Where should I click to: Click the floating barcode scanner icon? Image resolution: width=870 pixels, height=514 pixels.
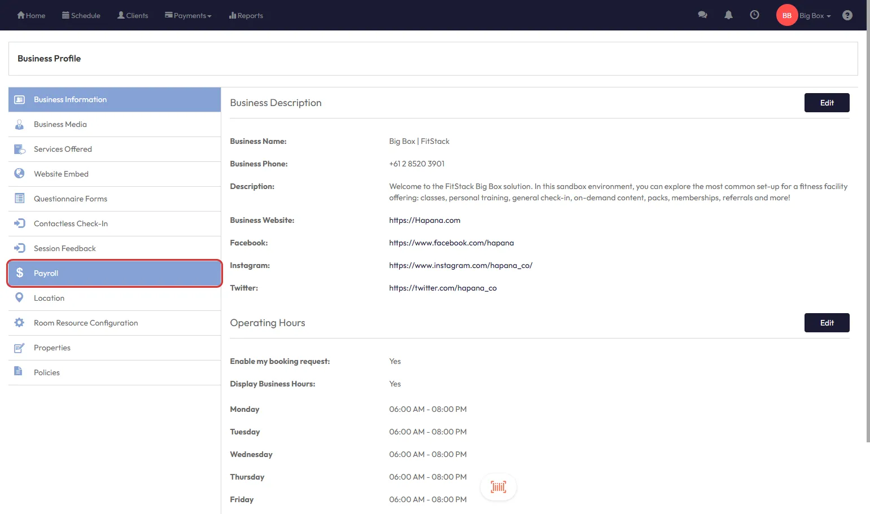pos(498,487)
